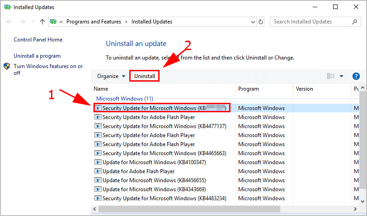Image resolution: width=367 pixels, height=216 pixels.
Task: Open the Organize dropdown menu
Action: point(111,76)
